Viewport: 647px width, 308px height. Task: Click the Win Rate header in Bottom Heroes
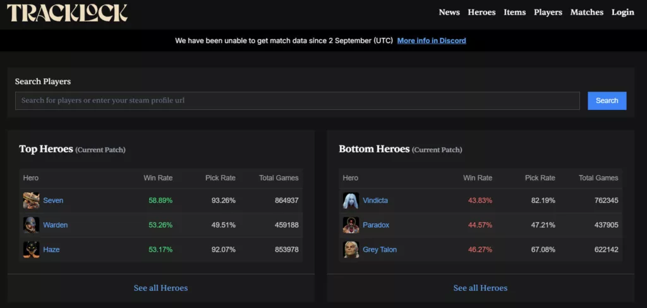point(478,178)
